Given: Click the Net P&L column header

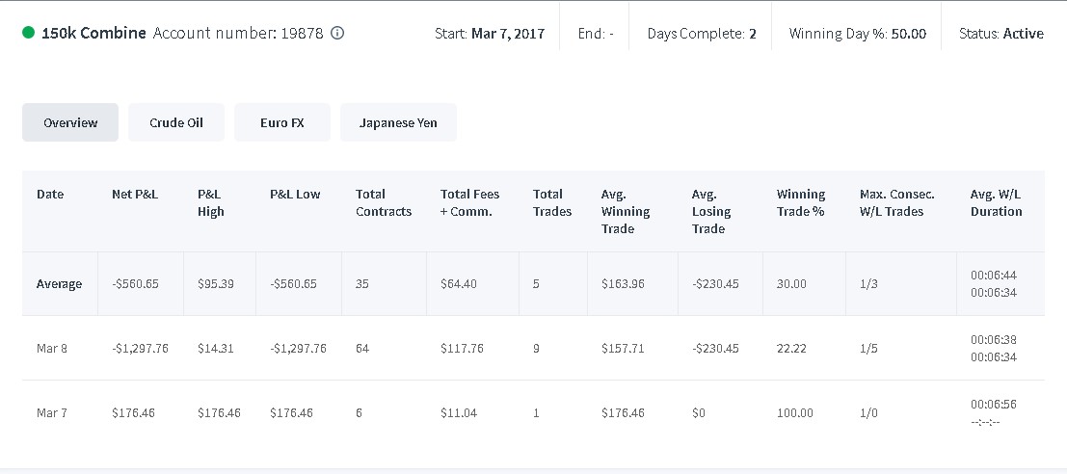Looking at the screenshot, I should 135,195.
